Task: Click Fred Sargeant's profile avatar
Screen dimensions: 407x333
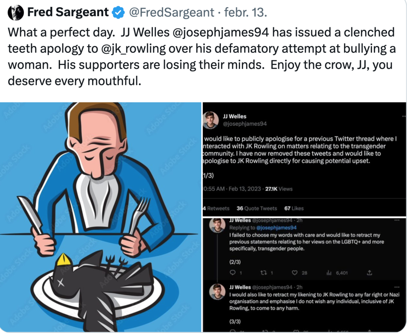Action: (16, 13)
